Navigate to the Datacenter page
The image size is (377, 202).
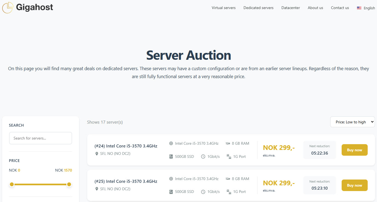290,8
